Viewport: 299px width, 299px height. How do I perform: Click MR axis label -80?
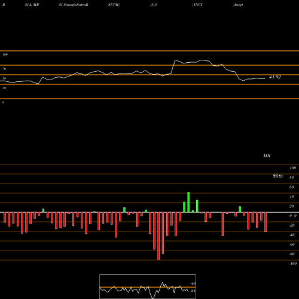(x=292, y=254)
